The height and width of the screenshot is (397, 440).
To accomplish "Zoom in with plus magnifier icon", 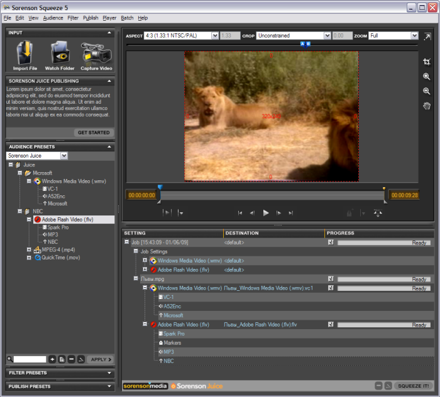I will 427,76.
